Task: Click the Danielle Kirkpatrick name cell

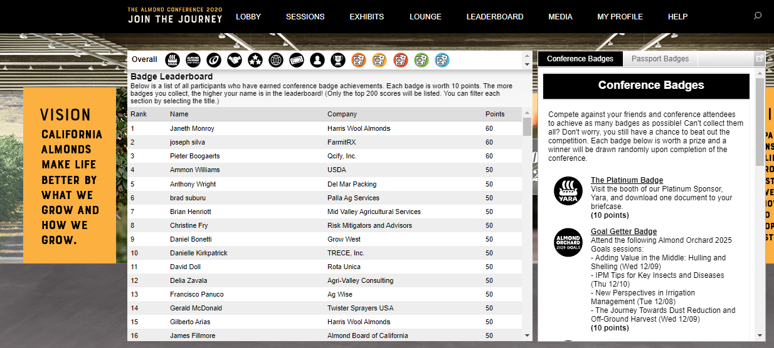Action: coord(199,253)
